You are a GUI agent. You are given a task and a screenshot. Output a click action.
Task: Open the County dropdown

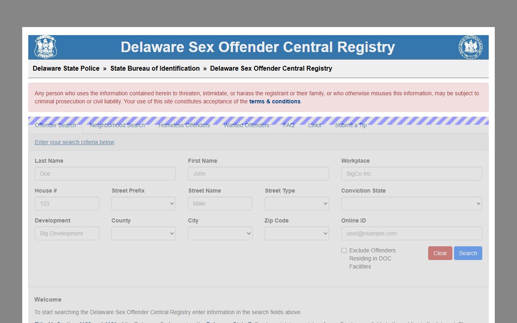pos(143,233)
